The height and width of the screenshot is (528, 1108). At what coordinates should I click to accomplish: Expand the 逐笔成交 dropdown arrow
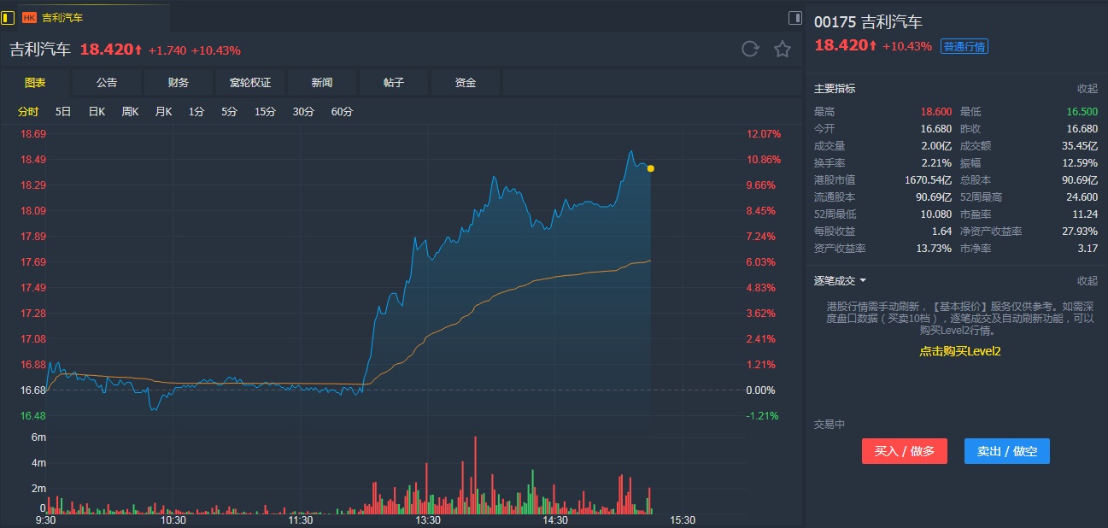tap(863, 281)
